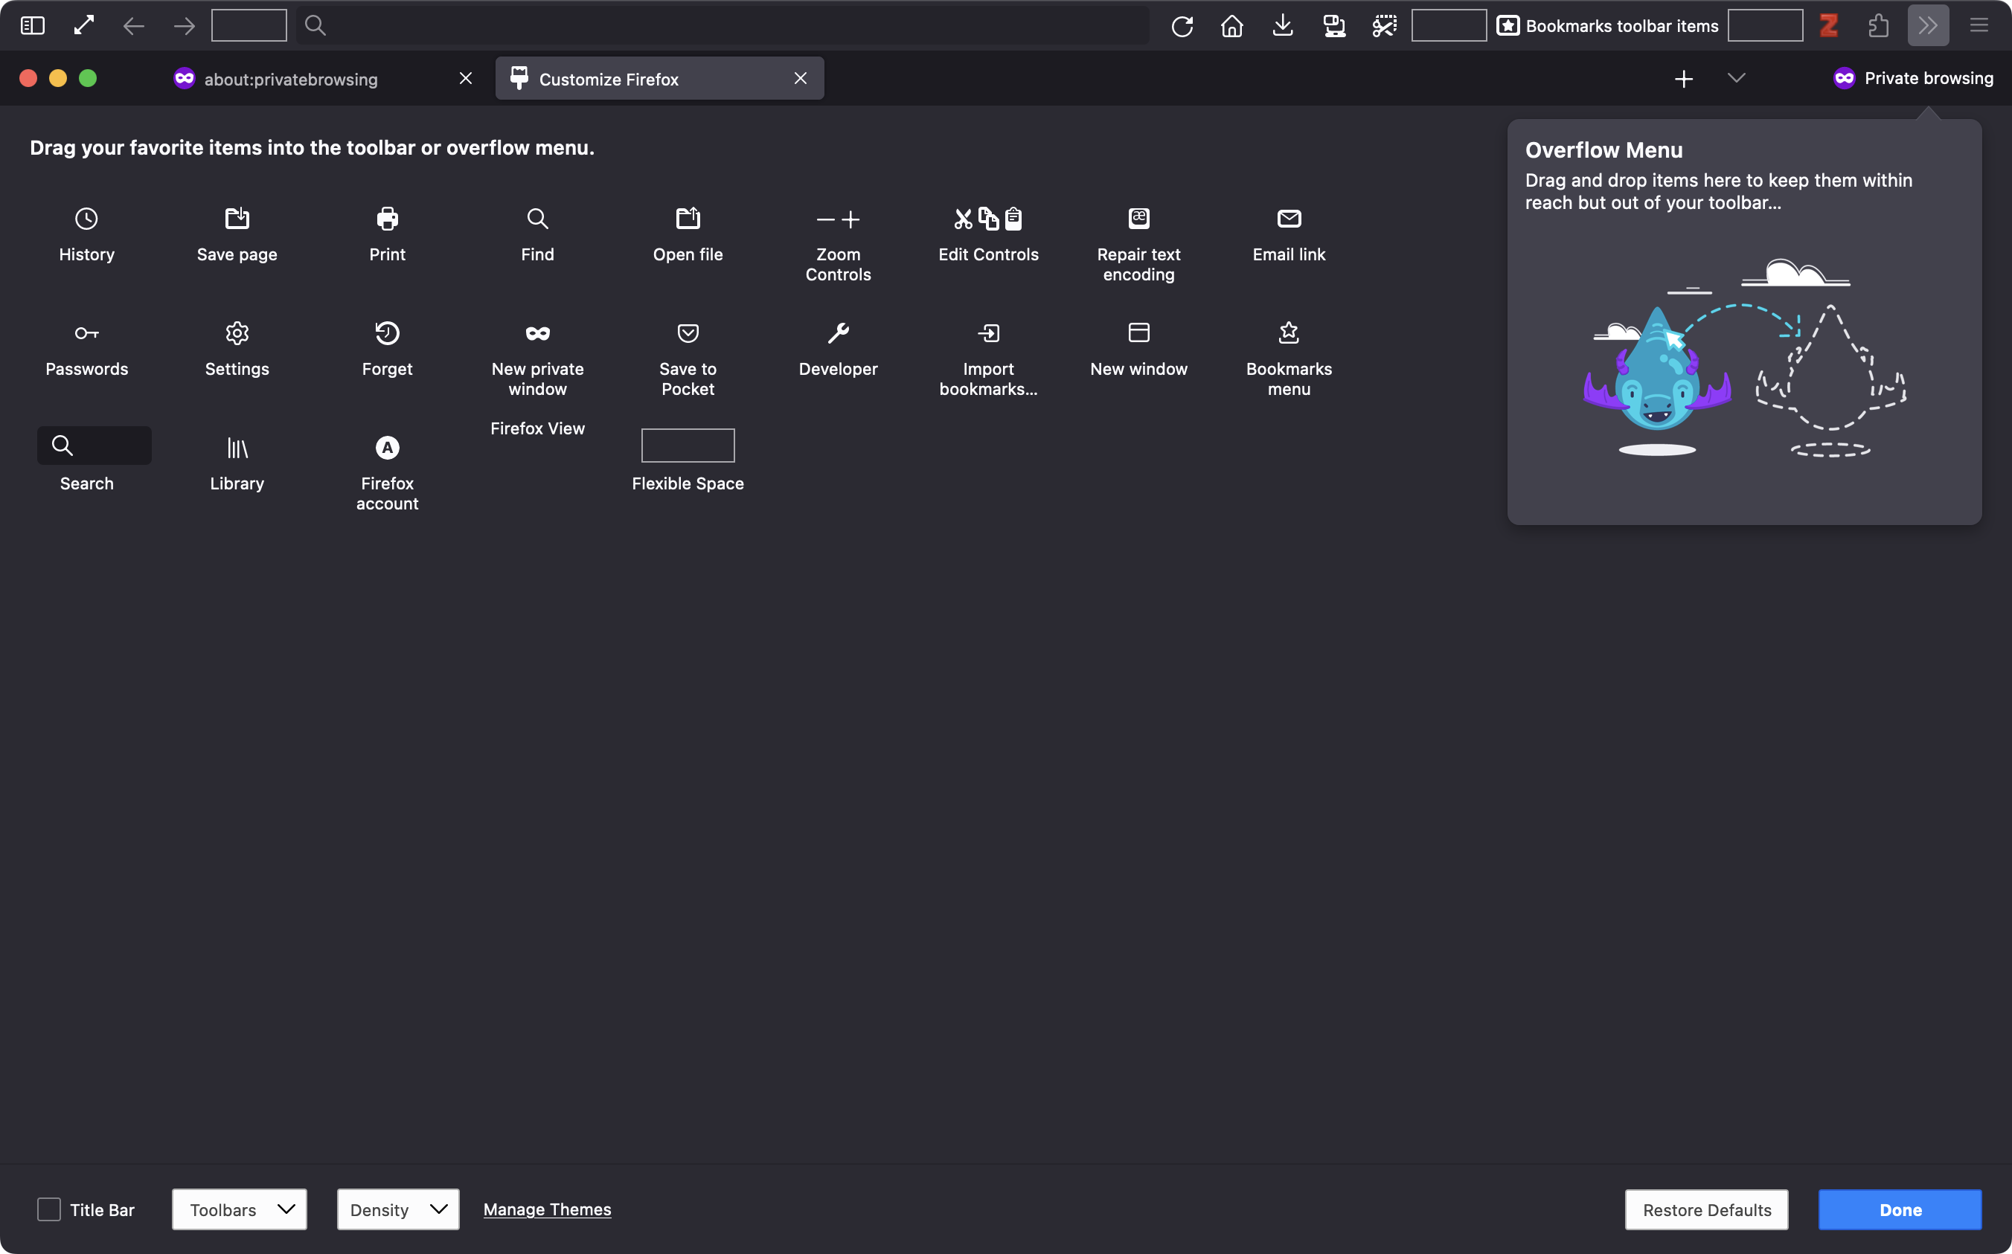Enable the Title Bar checkbox
Viewport: 2012px width, 1254px height.
pos(49,1209)
